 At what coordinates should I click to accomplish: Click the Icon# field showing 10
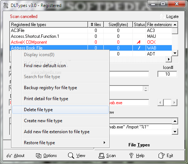167,74
